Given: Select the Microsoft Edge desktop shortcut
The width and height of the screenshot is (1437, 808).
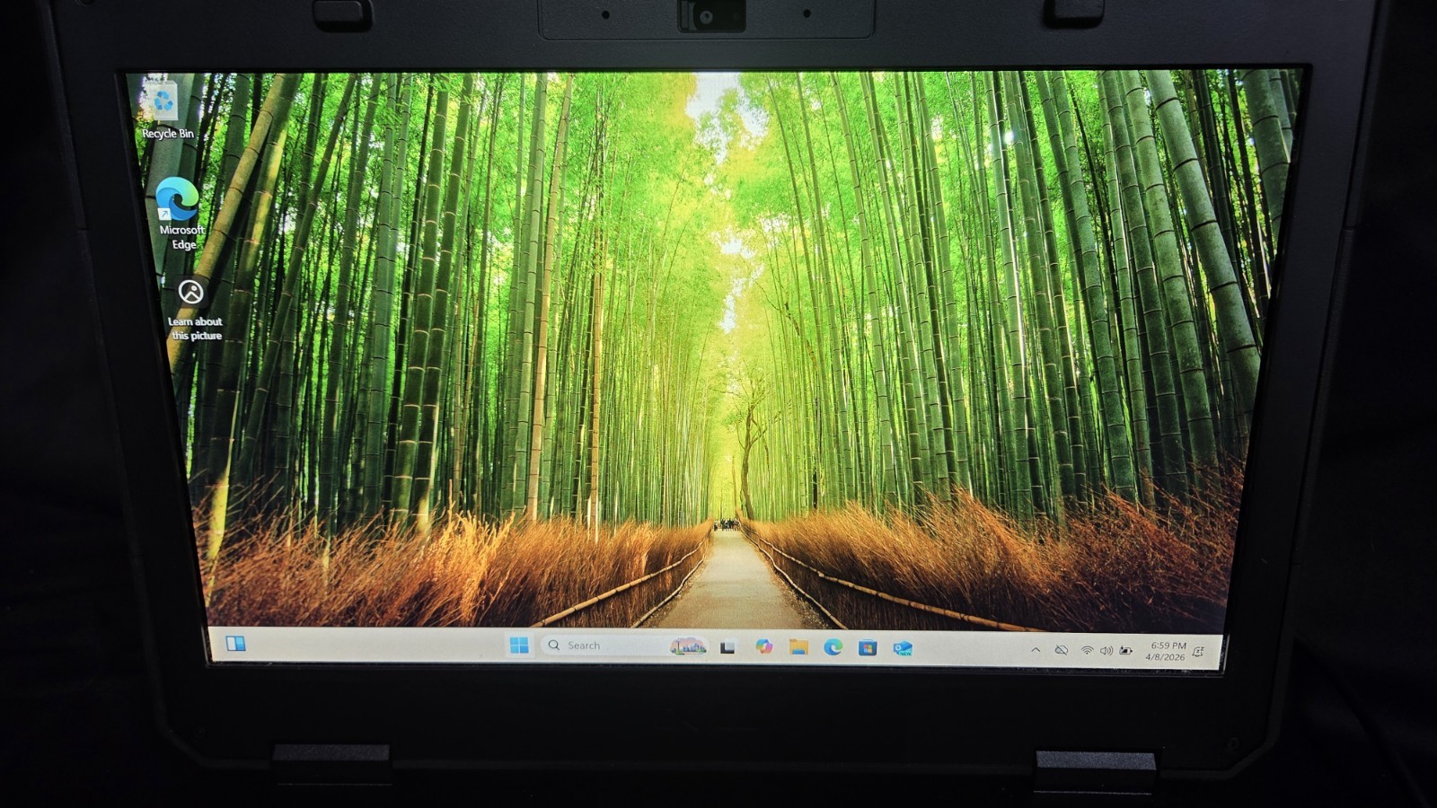Looking at the screenshot, I should (180, 213).
